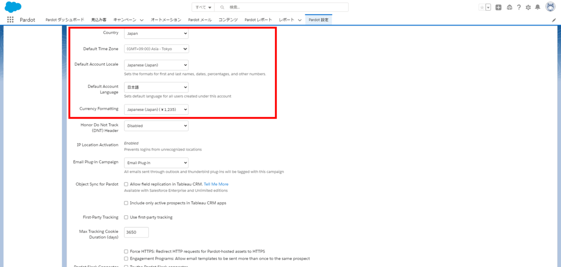The height and width of the screenshot is (267, 561).
Task: Open the Pardot レポート tab
Action: click(x=258, y=20)
